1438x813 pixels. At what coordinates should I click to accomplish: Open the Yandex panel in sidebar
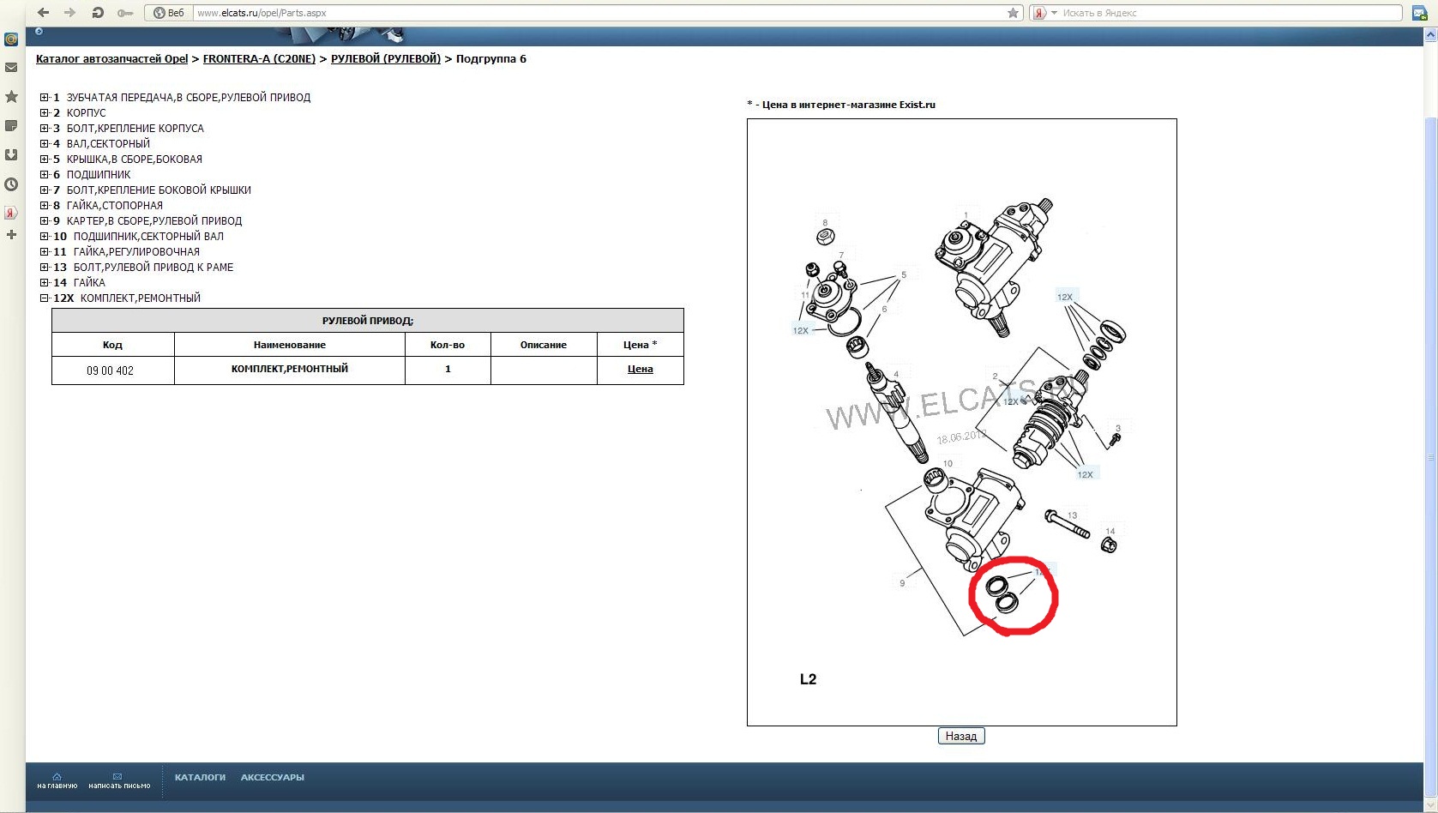pyautogui.click(x=11, y=213)
